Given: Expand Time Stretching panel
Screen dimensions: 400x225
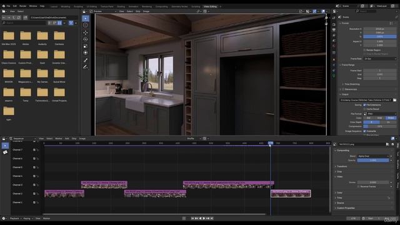Looking at the screenshot, I should (x=351, y=84).
